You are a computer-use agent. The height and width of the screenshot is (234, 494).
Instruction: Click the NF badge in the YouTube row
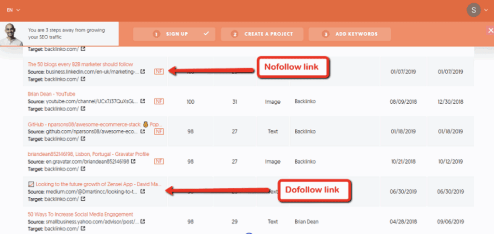click(159, 101)
